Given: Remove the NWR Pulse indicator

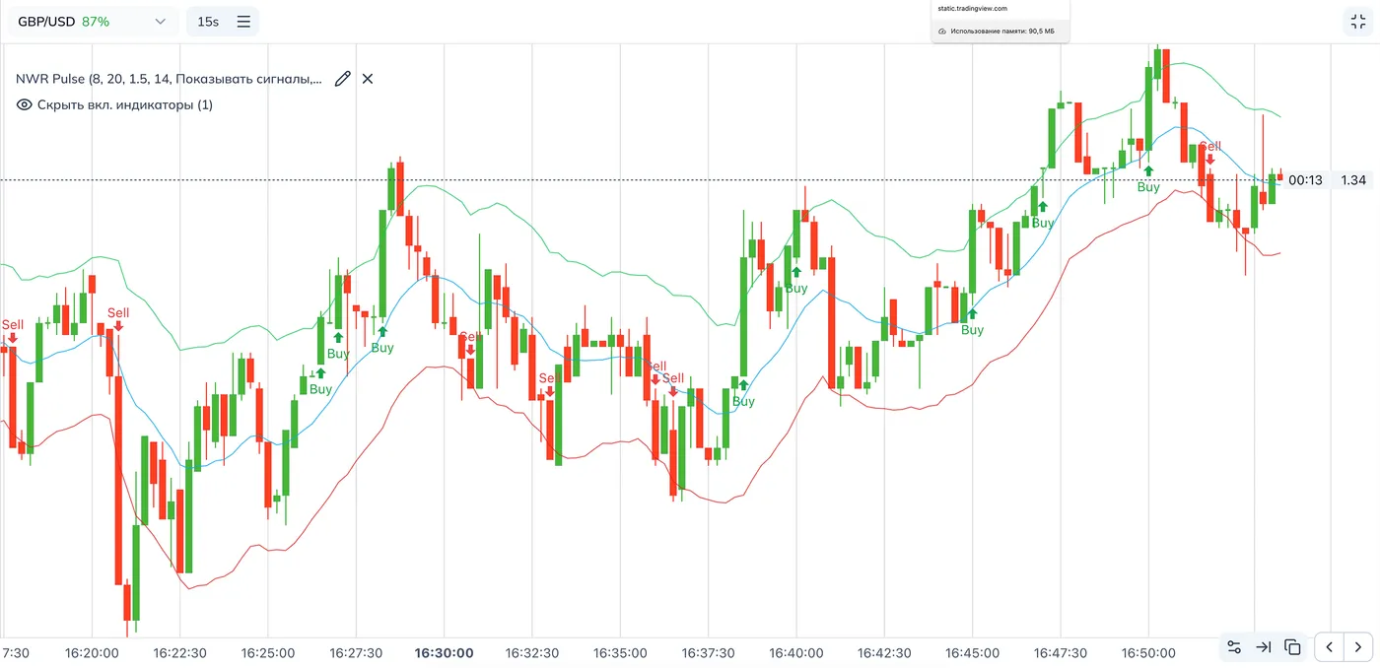Looking at the screenshot, I should coord(368,79).
